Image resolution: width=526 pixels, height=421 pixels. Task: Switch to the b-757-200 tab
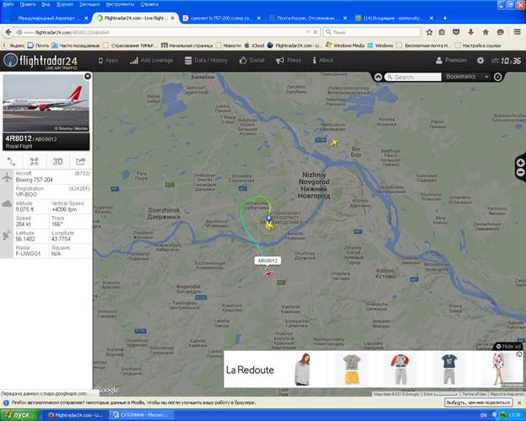[x=221, y=18]
